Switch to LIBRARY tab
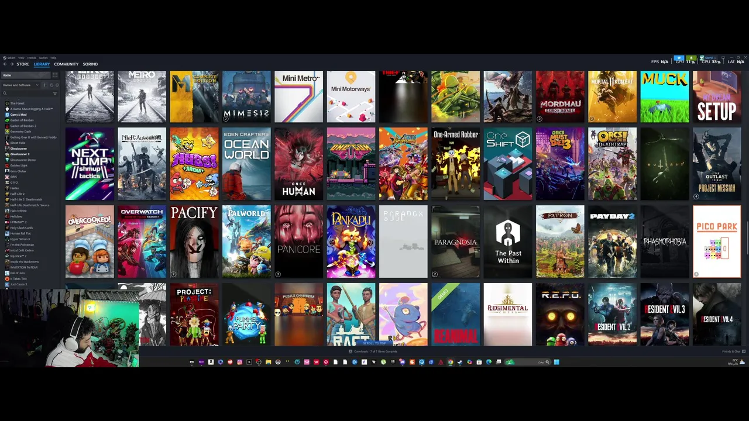This screenshot has height=421, width=749. click(x=42, y=64)
